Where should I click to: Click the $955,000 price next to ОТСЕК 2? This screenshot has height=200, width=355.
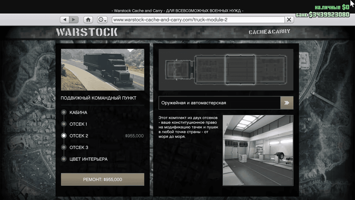pos(134,136)
